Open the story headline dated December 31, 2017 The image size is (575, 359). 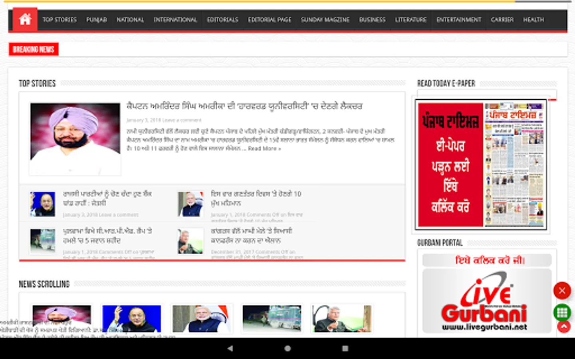252,236
